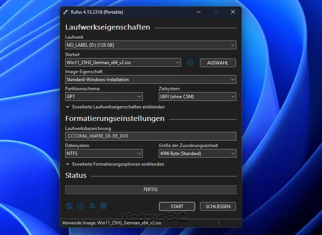Open the settings sliders icon
This screenshot has width=322, height=235.
point(92,206)
